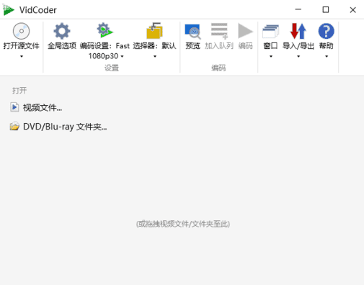Expand the arrow under 打开源文件
The height and width of the screenshot is (285, 364).
22,56
